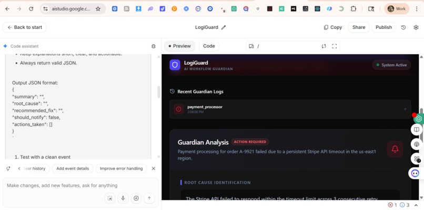Dismiss the suggestion chips with X

coord(153,169)
